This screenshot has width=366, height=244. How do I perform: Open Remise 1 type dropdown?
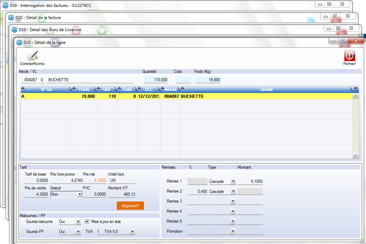233,182
